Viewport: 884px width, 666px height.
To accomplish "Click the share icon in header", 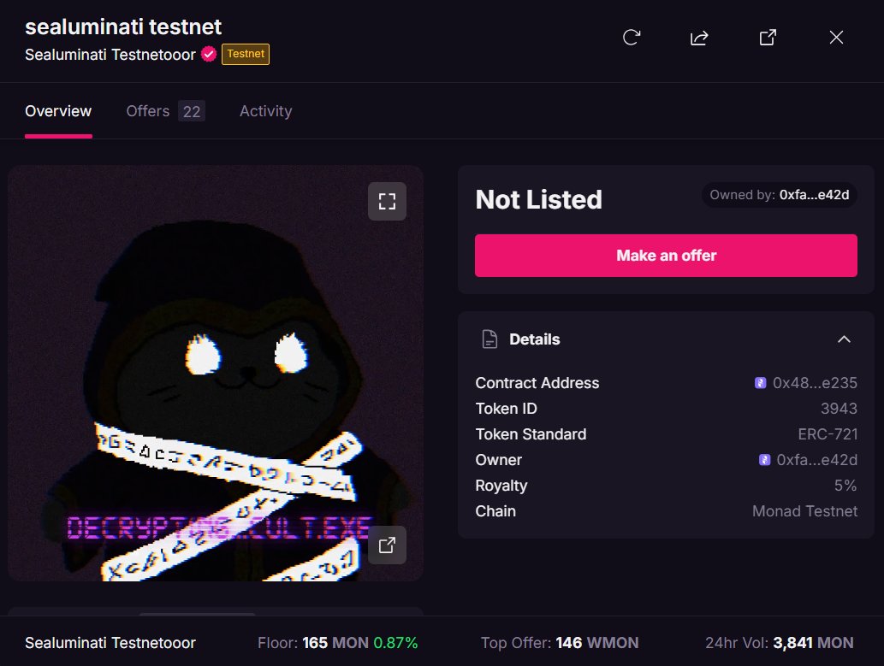I will [699, 37].
